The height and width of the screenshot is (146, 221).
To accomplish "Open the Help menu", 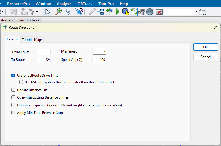I will pos(124,4).
